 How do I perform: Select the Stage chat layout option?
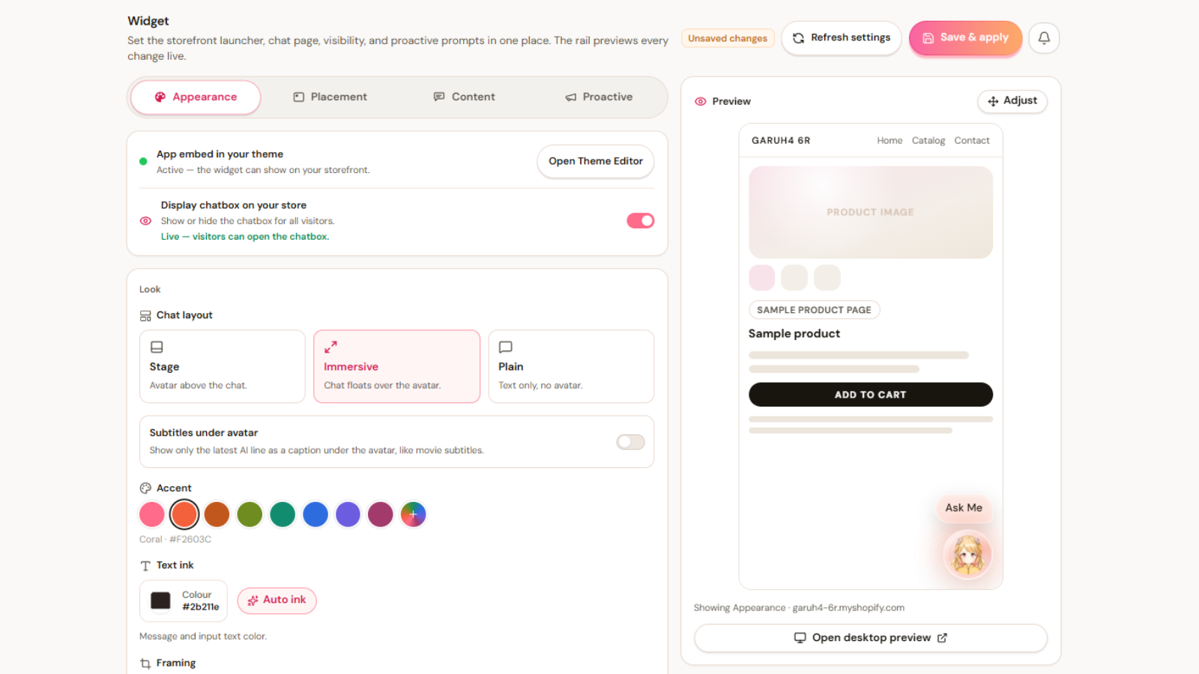[x=223, y=366]
